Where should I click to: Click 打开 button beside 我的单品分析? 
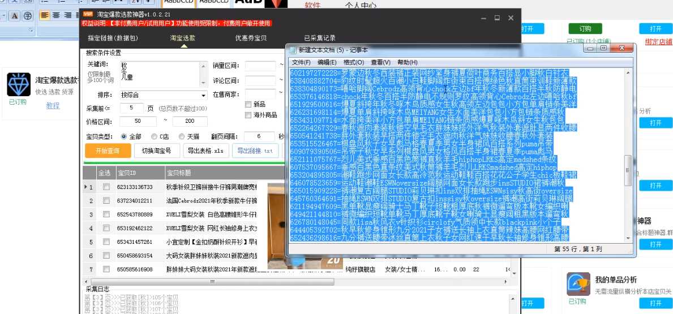click(x=655, y=303)
